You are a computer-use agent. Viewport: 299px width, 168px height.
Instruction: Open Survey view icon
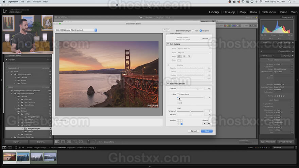click(75, 142)
